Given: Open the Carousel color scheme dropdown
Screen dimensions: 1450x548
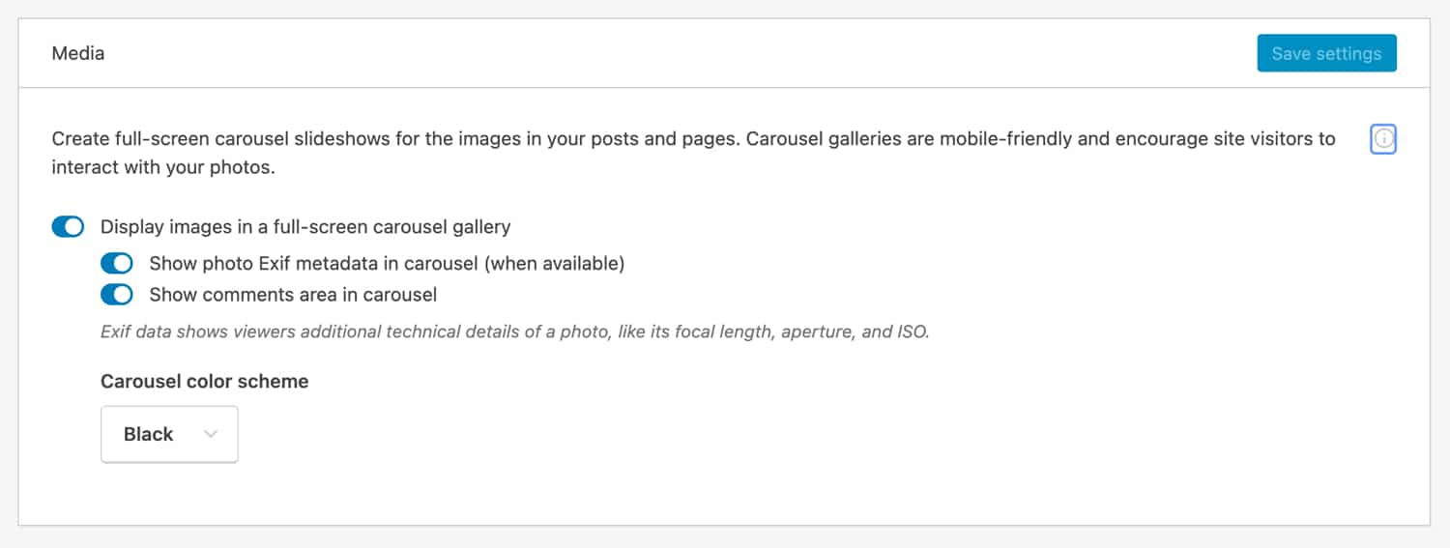Looking at the screenshot, I should tap(169, 434).
